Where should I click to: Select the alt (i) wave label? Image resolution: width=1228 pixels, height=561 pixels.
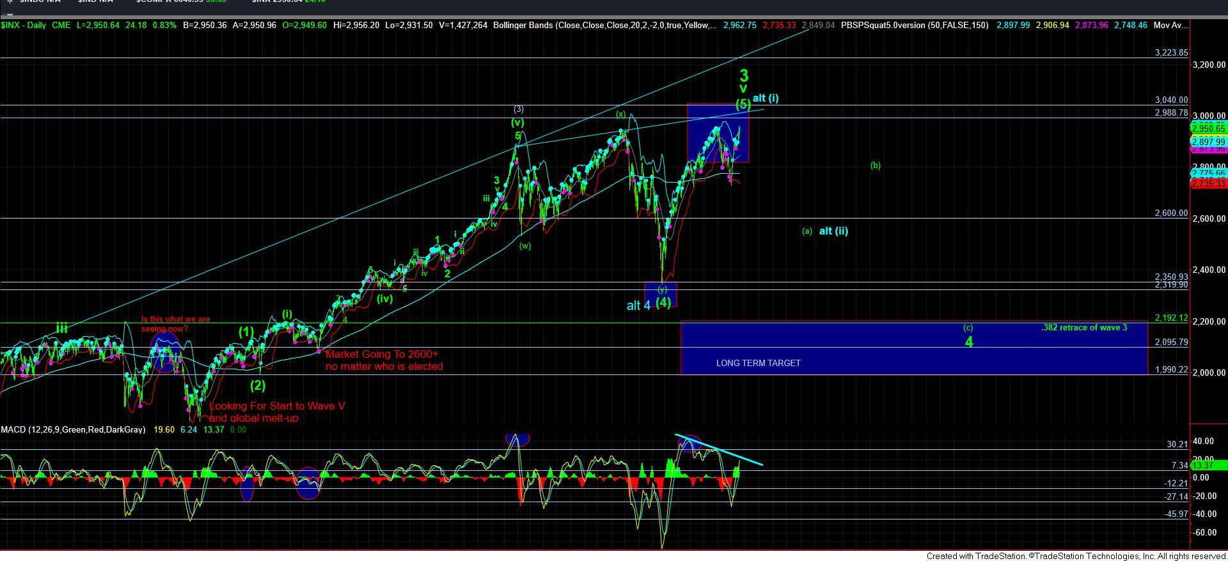point(766,98)
